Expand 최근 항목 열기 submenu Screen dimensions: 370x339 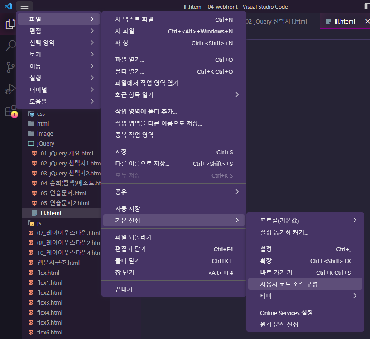[x=174, y=95]
